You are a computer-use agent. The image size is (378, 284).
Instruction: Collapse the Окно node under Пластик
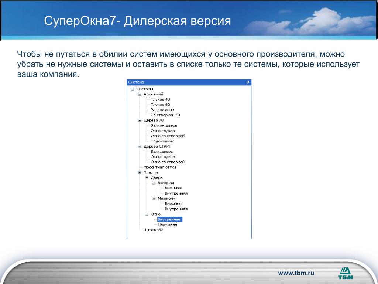(147, 214)
